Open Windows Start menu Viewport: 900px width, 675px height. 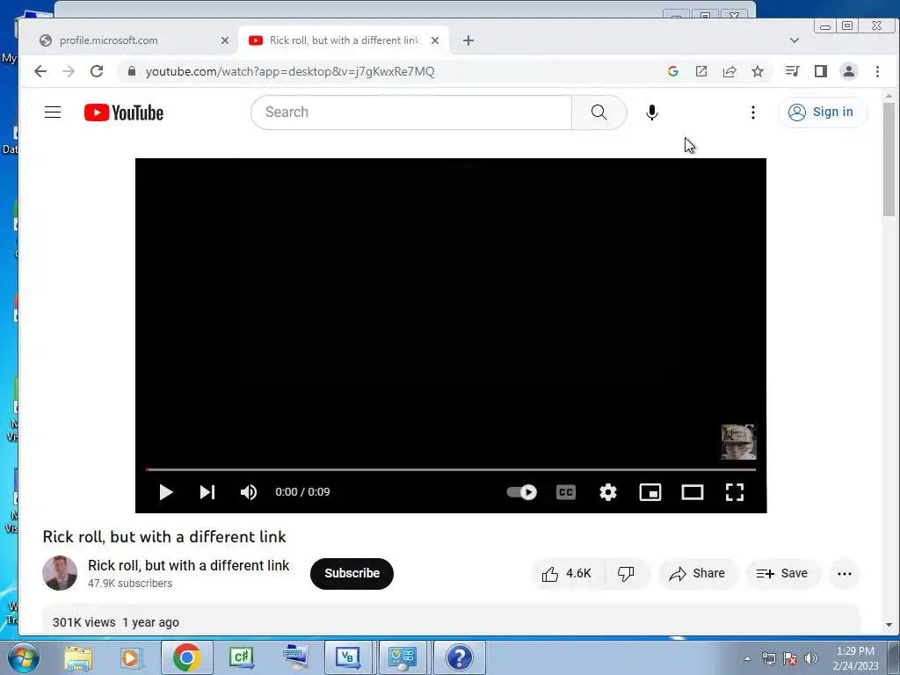pos(24,657)
